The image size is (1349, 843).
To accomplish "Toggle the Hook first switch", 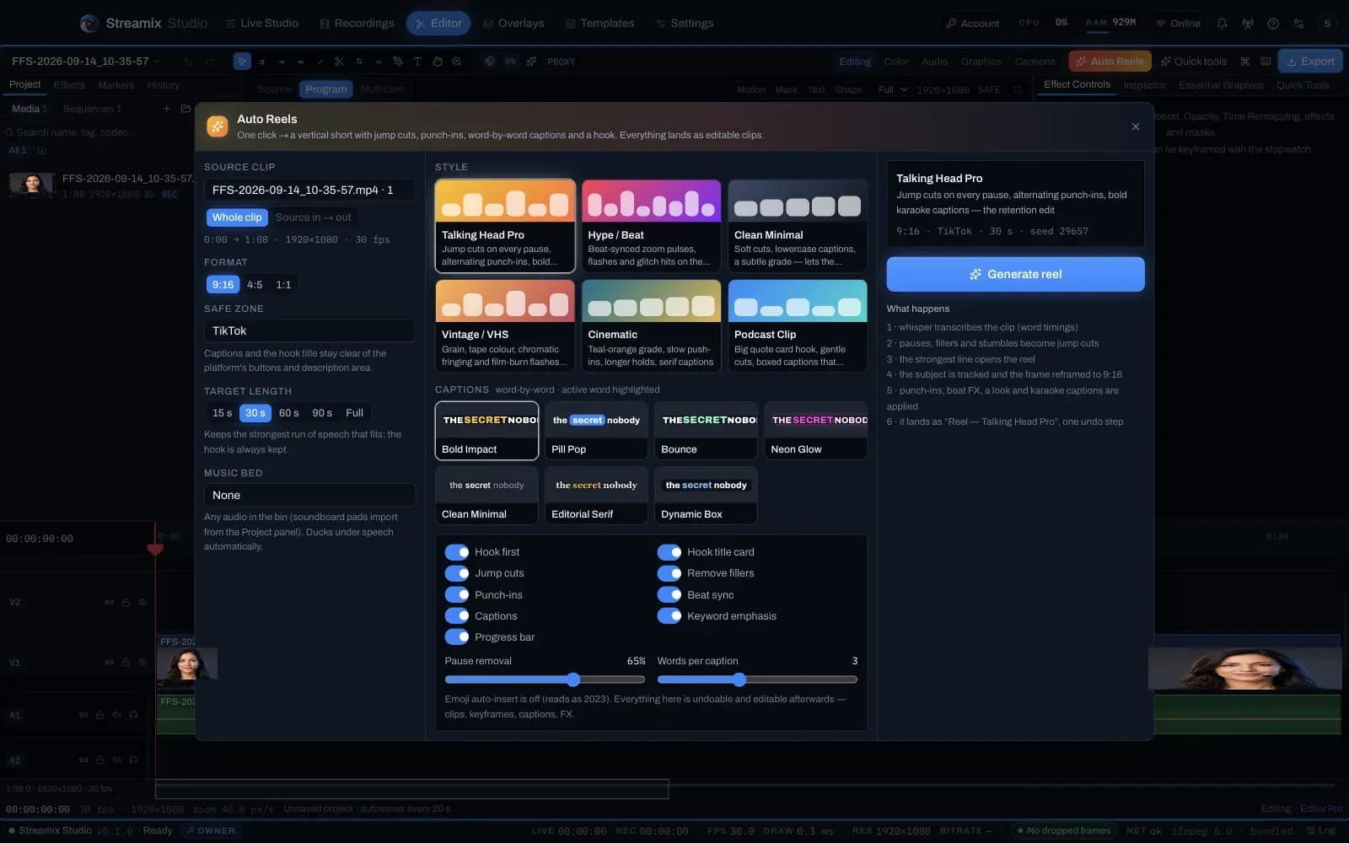I will pyautogui.click(x=457, y=552).
